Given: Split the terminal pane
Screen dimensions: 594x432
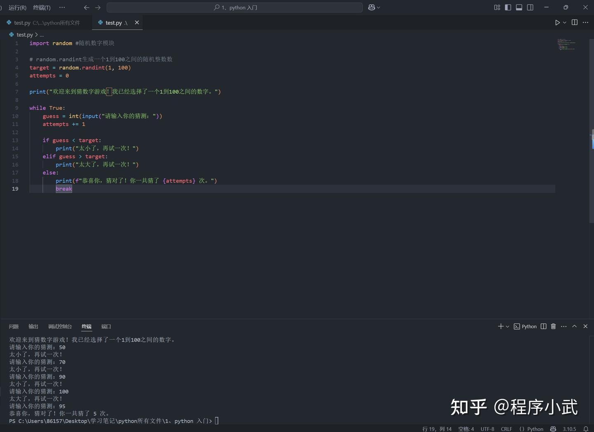Looking at the screenshot, I should pyautogui.click(x=543, y=326).
